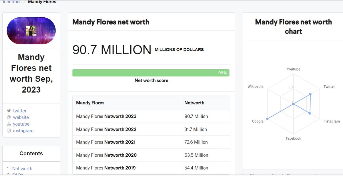The image size is (343, 176).
Task: Open the website link
Action: 21,117
